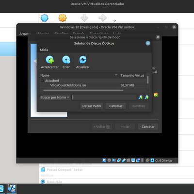Close the Seletor de Discos Ópticos dialog
The image size is (194, 194).
click(x=148, y=43)
